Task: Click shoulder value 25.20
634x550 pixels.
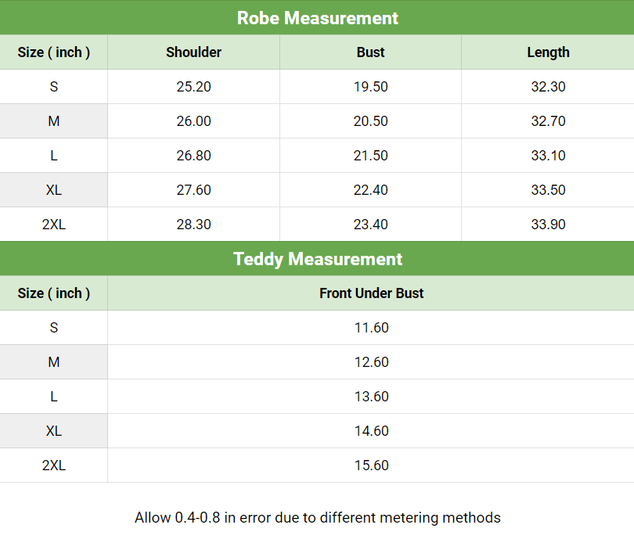Action: coord(193,87)
